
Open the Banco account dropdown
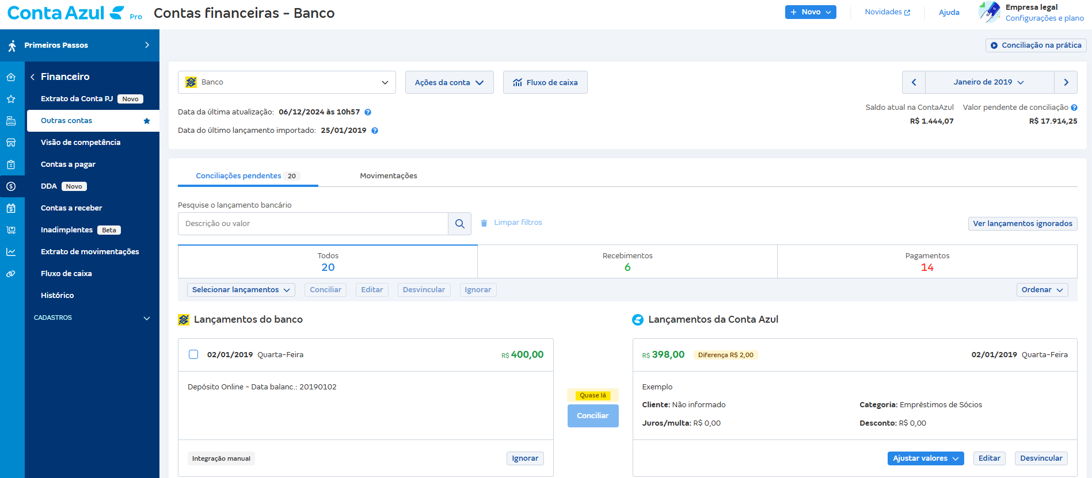point(287,82)
